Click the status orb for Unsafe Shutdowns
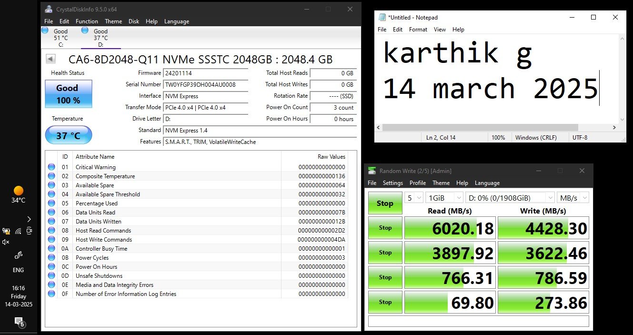633x335 pixels. (51, 275)
